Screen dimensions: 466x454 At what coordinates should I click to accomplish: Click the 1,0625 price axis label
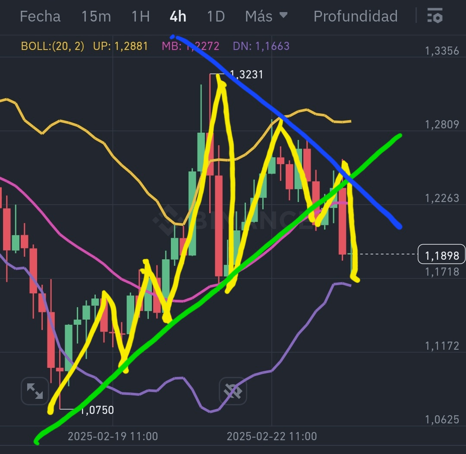[x=442, y=420]
